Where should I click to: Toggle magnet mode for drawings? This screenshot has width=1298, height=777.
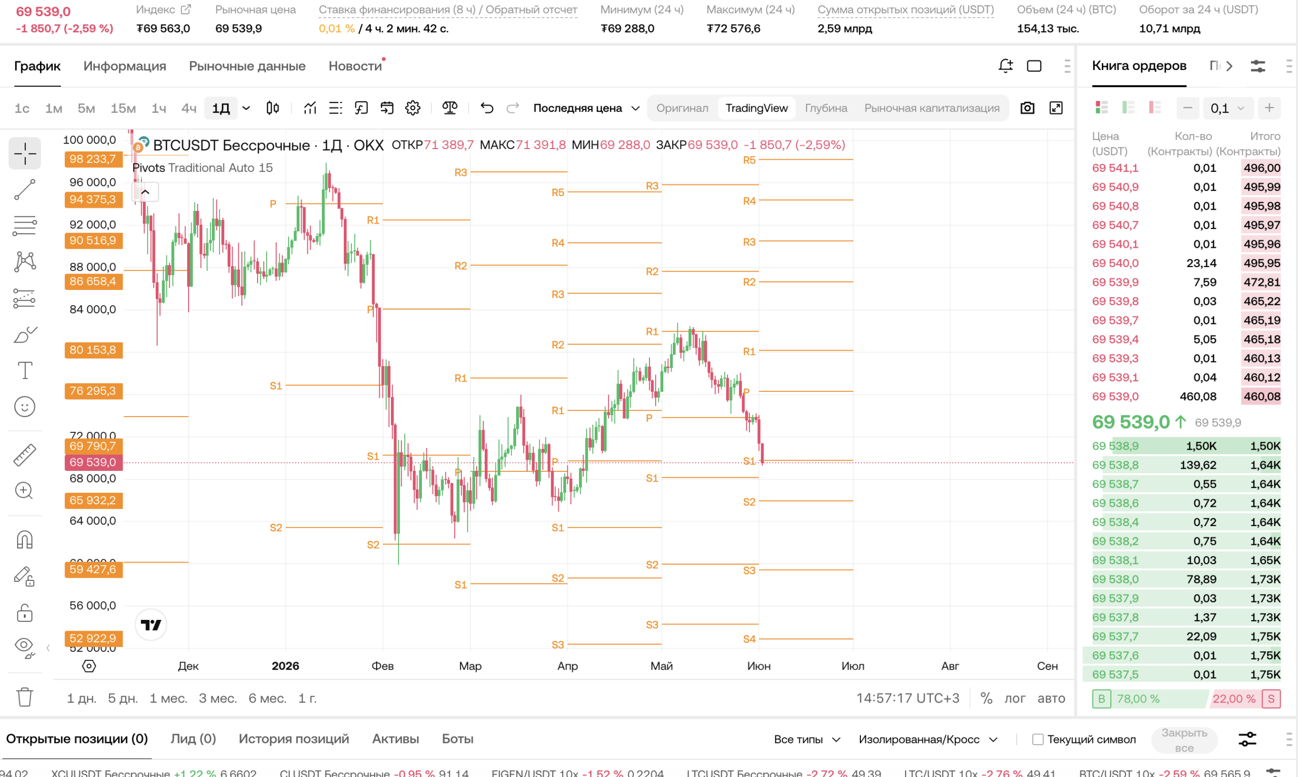pyautogui.click(x=25, y=539)
